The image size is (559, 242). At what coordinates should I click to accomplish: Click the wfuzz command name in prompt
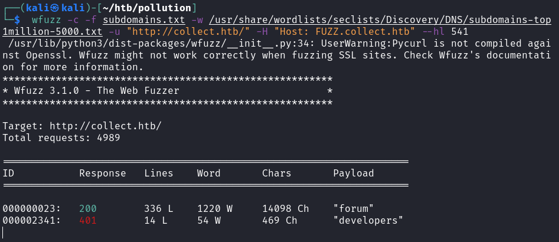click(x=46, y=20)
